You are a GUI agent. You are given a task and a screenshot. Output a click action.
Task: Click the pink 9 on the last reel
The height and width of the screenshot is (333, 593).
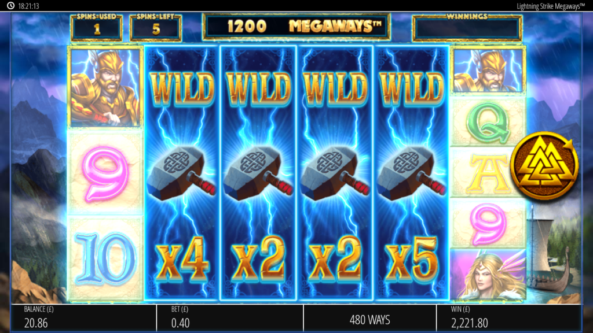[x=488, y=224]
